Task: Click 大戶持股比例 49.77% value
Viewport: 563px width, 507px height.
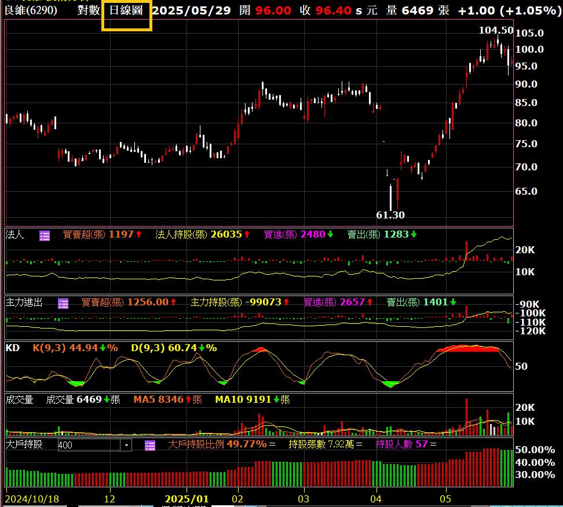Action: click(247, 444)
